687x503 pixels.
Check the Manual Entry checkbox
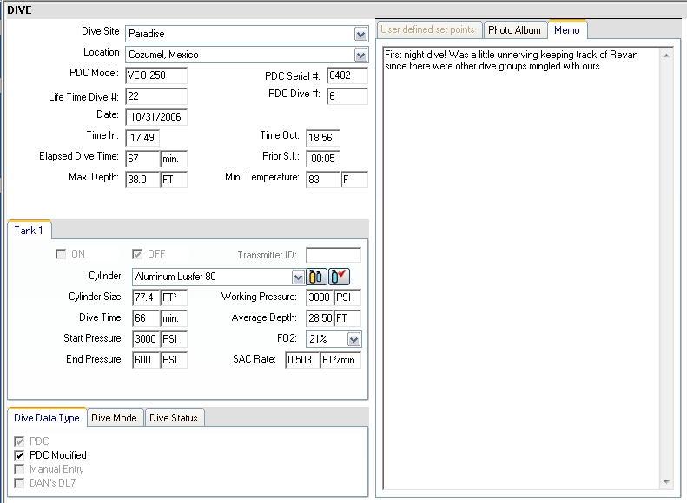pos(19,469)
